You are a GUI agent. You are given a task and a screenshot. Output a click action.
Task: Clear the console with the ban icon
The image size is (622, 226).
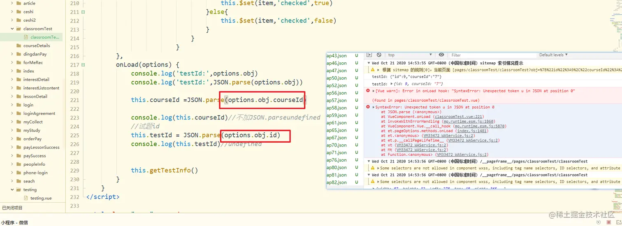pyautogui.click(x=379, y=55)
